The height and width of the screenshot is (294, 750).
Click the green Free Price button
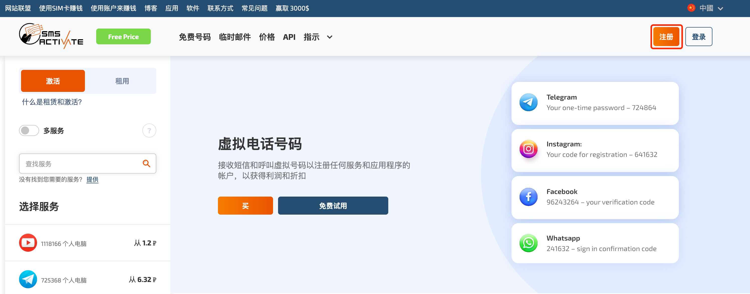(x=123, y=37)
